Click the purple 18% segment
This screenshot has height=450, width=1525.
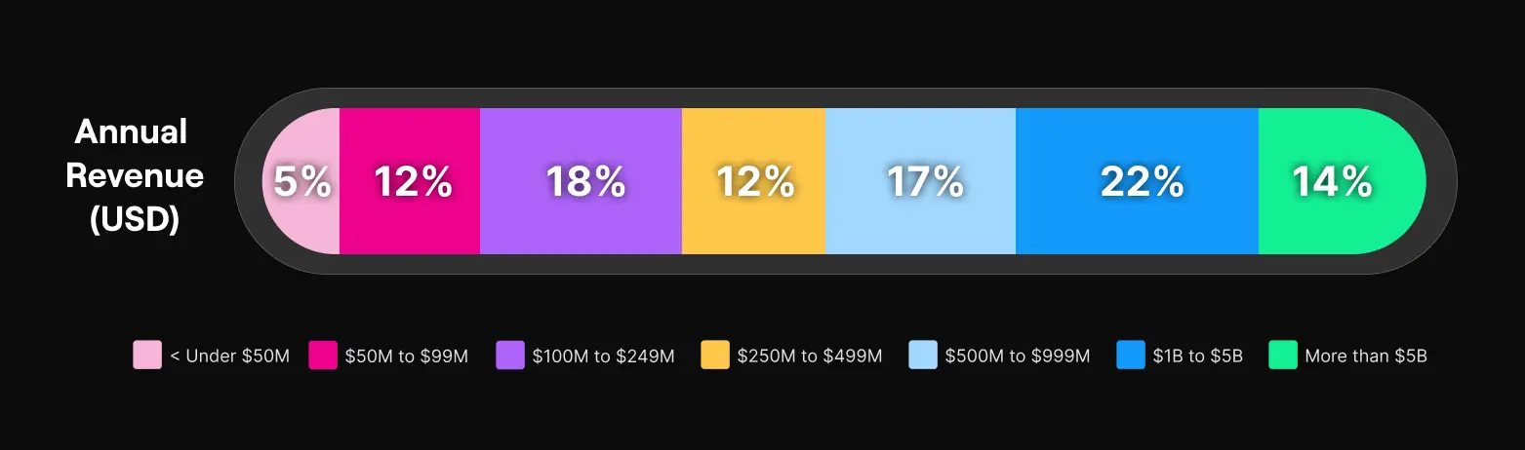[581, 181]
